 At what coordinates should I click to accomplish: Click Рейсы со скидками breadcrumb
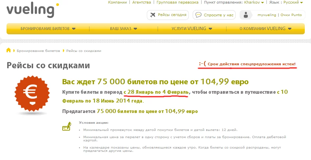click(84, 51)
